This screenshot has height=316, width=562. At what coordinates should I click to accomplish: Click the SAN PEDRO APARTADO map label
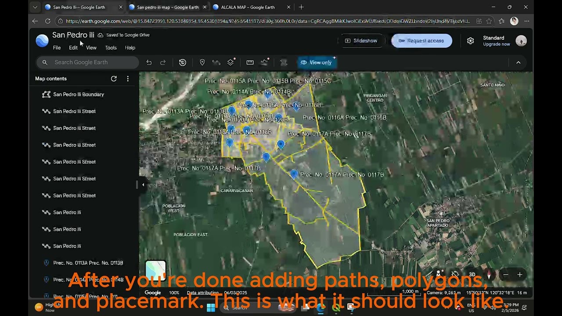[437, 223]
